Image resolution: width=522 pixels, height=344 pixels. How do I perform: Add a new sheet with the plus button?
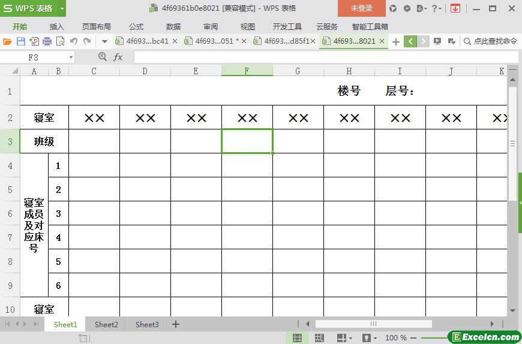click(x=176, y=324)
